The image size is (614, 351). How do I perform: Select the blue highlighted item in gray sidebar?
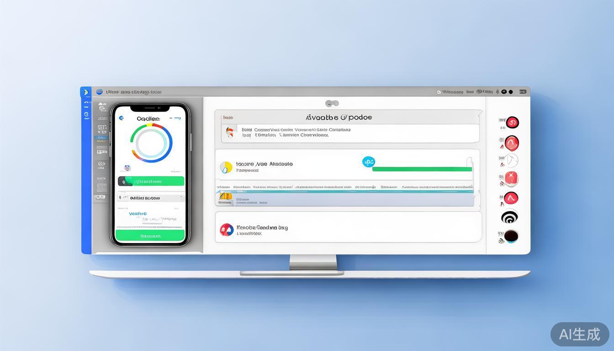click(x=101, y=138)
